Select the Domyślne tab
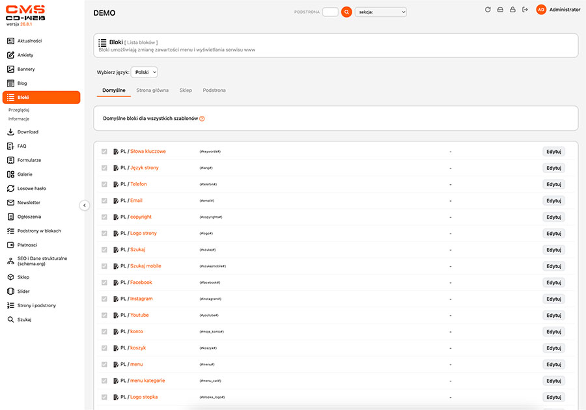586x410 pixels. (114, 90)
